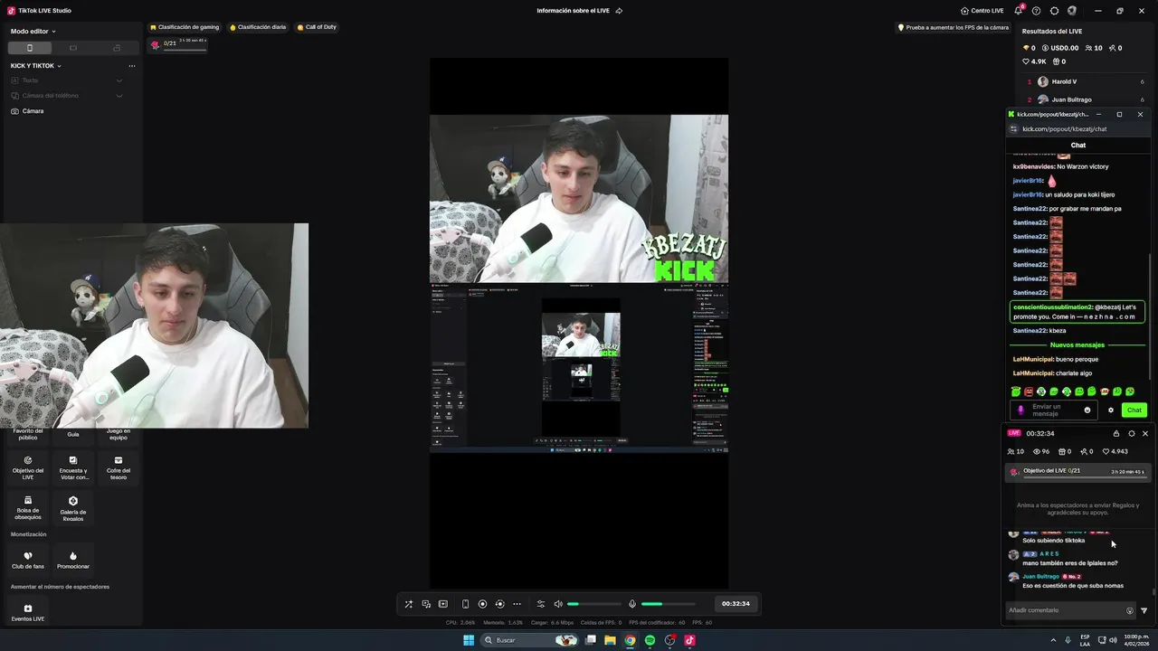Open Kick chat settings gear

point(1111,410)
